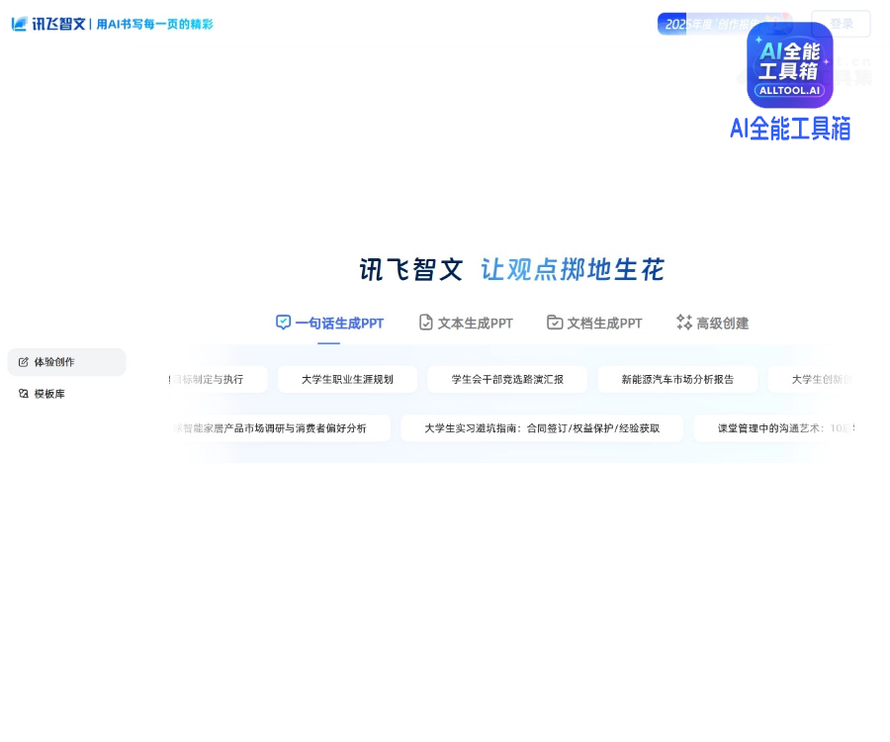Click the 讯飞智文 logo in header
890x742 pixels.
pos(48,24)
